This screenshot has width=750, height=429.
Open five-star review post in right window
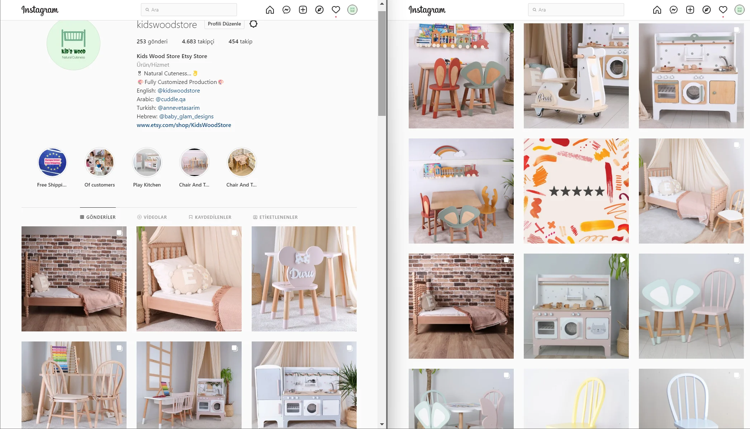click(576, 191)
